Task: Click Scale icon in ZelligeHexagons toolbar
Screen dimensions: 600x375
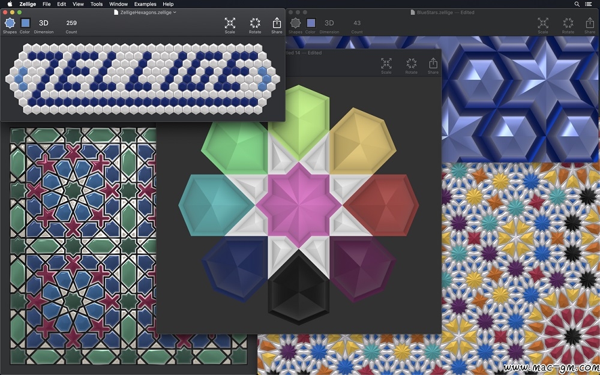Action: pyautogui.click(x=230, y=23)
